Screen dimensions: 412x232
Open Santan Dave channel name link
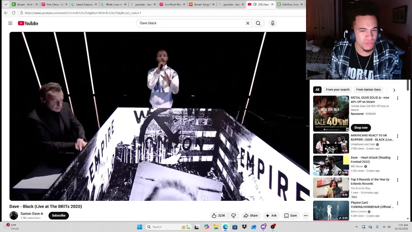30,214
